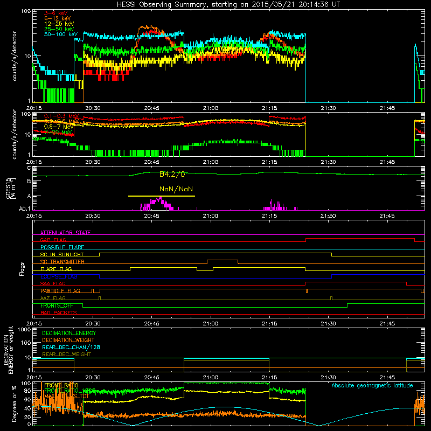Click the Absolute geomagnetic latitude label
The image size is (431, 431).
coord(372,385)
